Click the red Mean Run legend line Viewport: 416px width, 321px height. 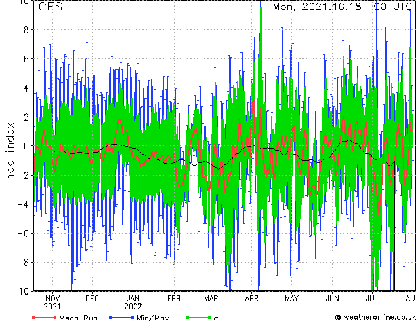click(45, 317)
